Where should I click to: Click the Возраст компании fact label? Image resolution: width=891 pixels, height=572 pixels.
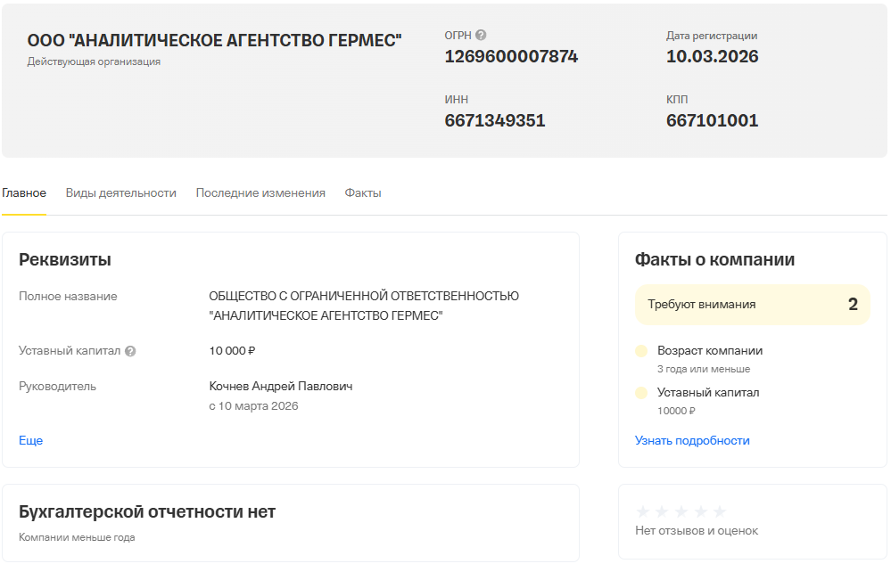pyautogui.click(x=710, y=351)
